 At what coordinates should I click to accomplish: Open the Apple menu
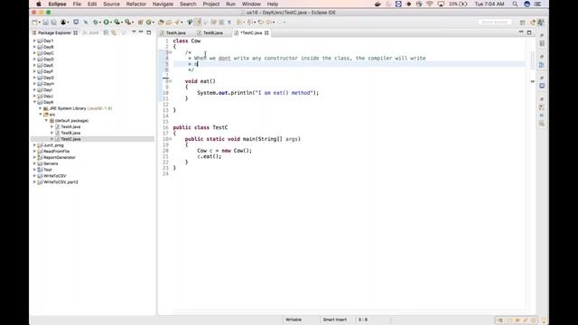38,4
